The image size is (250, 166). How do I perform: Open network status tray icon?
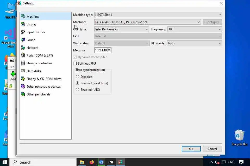[224, 162]
